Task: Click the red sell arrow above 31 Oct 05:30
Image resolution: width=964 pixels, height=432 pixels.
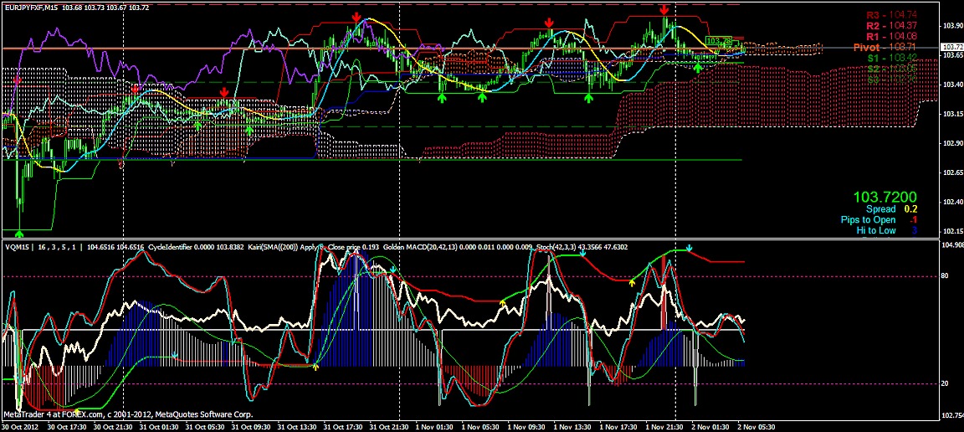Action: 223,91
